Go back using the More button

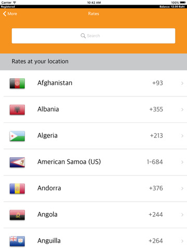[10, 13]
